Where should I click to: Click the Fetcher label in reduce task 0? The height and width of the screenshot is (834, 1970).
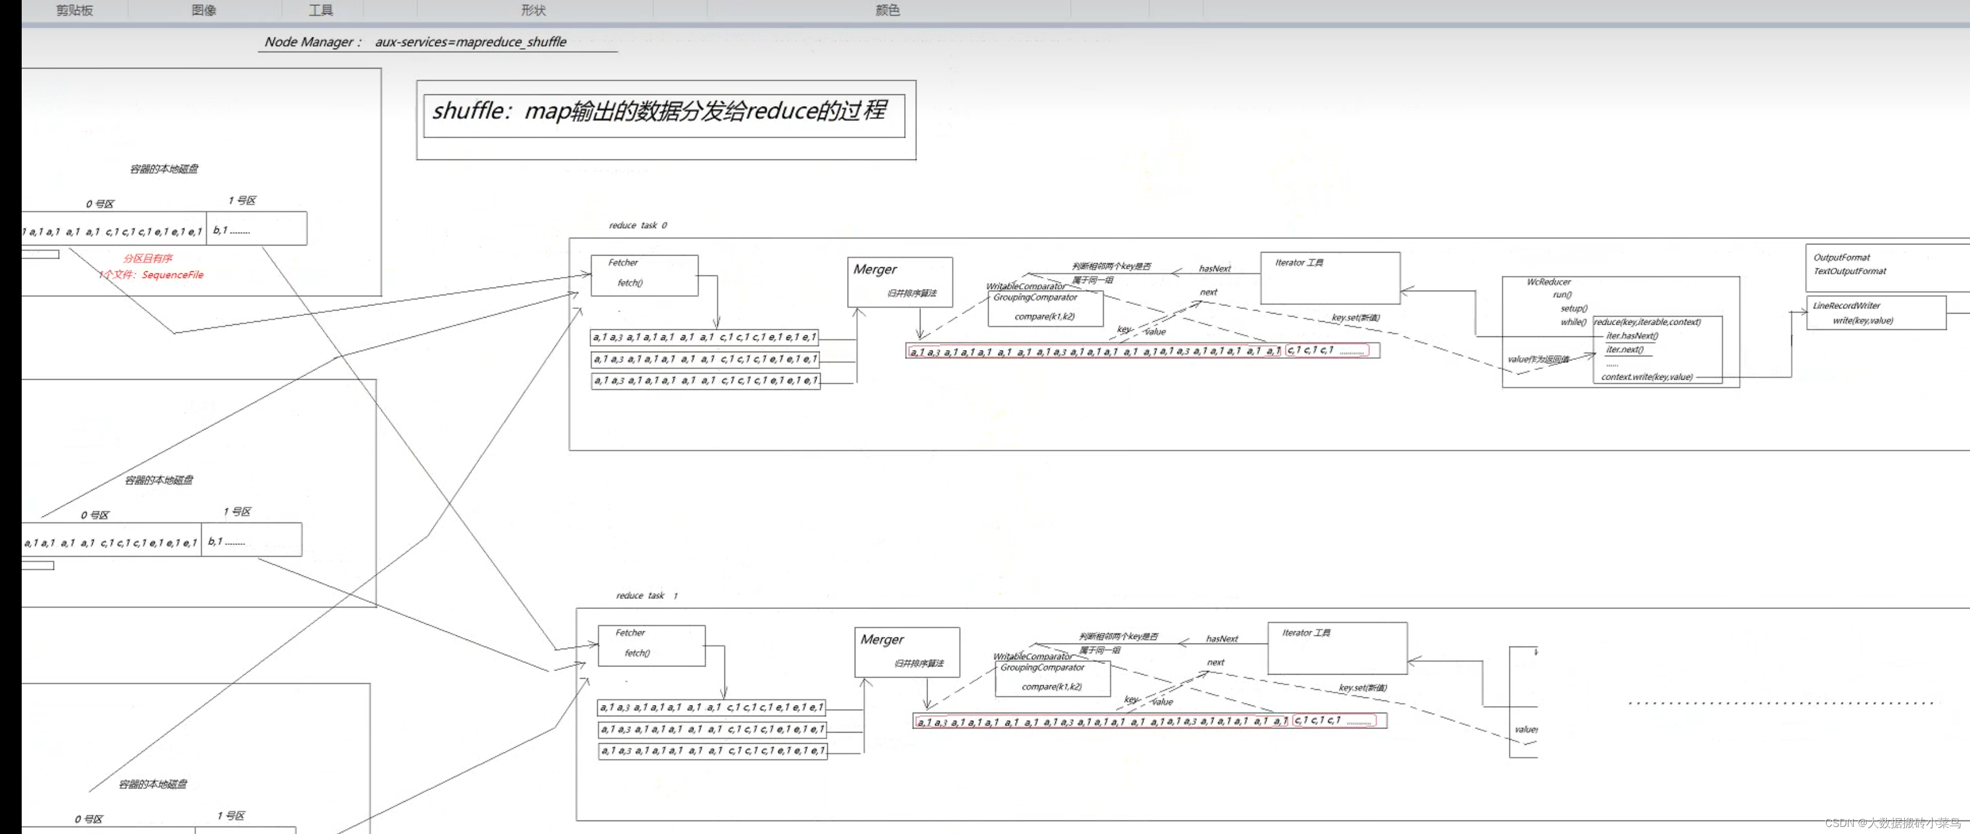pyautogui.click(x=622, y=262)
